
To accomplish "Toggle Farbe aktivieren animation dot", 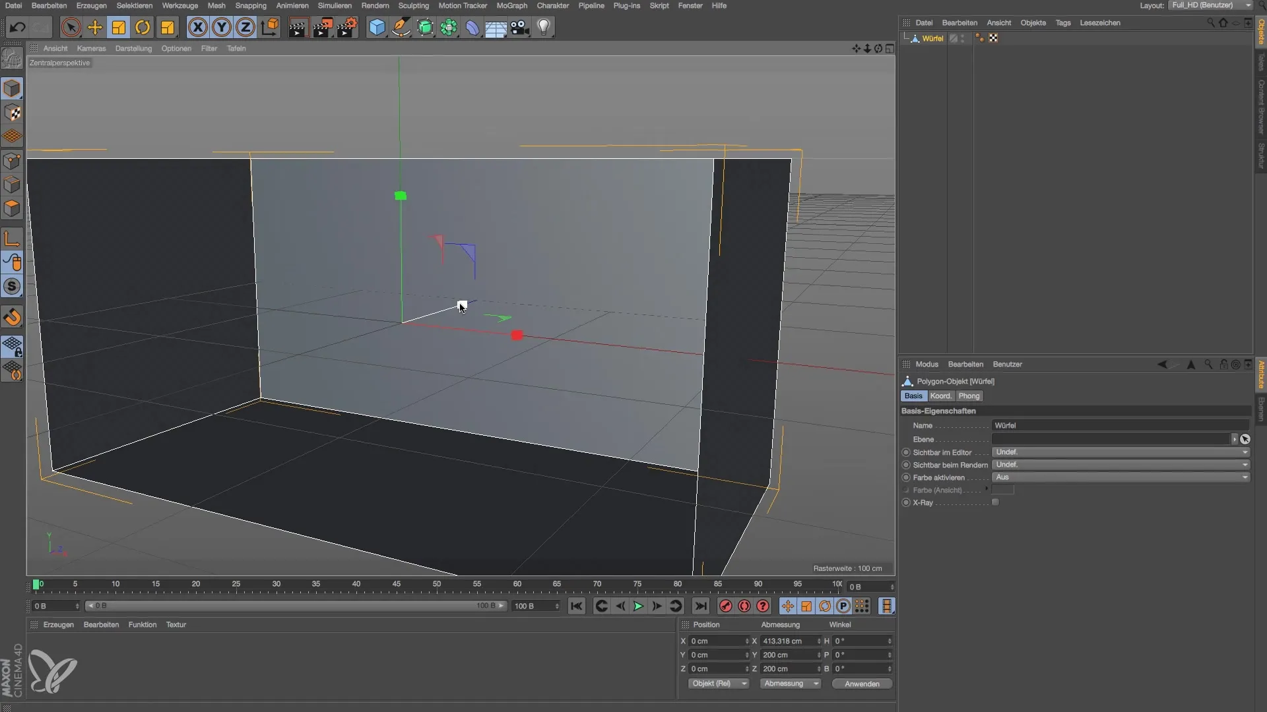I will pyautogui.click(x=906, y=477).
